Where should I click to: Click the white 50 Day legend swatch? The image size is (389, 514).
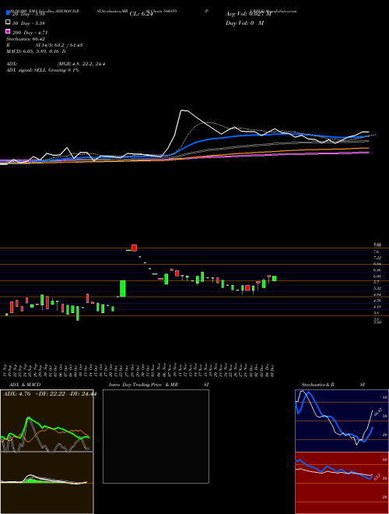pyautogui.click(x=8, y=22)
